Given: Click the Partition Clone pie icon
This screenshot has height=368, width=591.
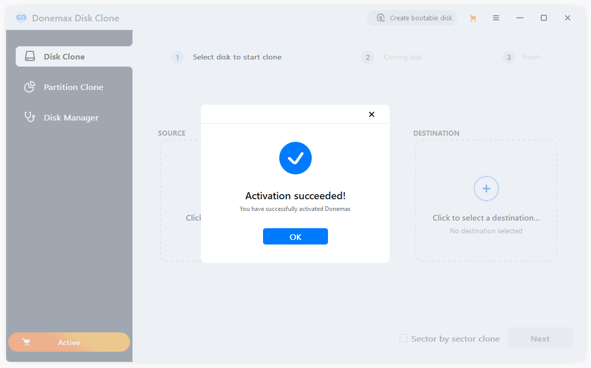Looking at the screenshot, I should [30, 87].
